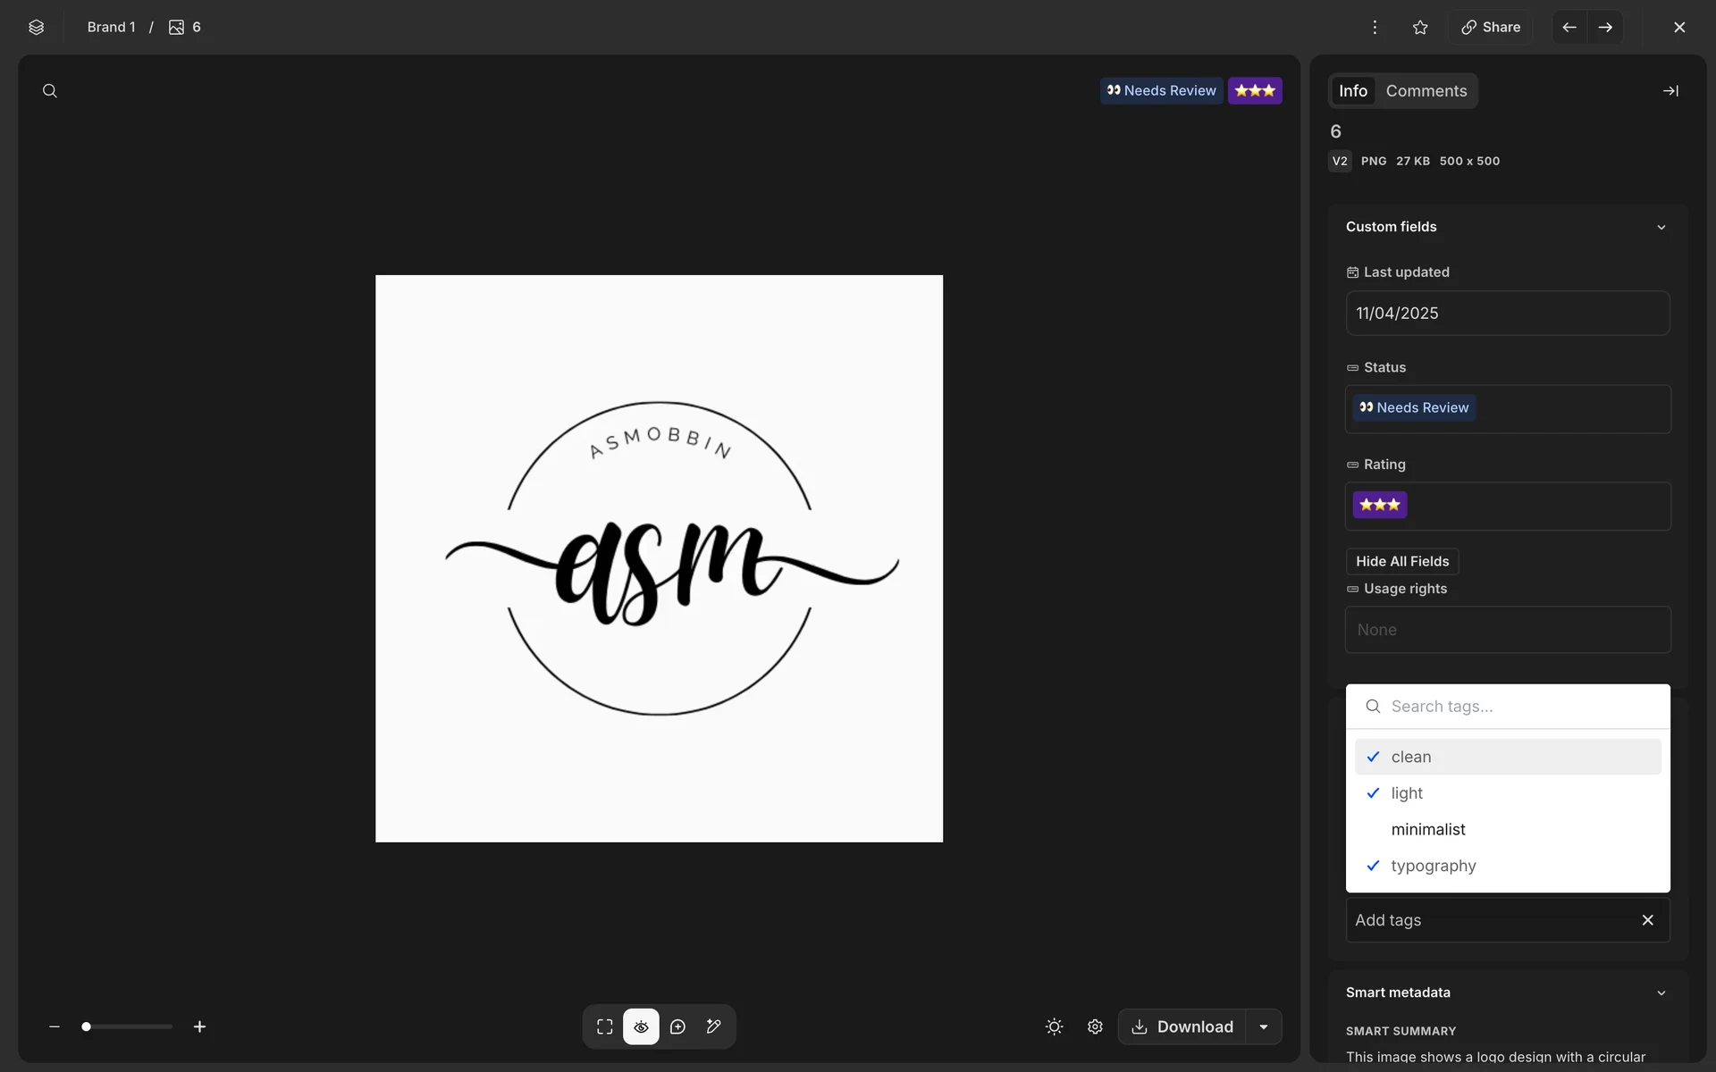Collapse the info side panel

click(x=1670, y=91)
